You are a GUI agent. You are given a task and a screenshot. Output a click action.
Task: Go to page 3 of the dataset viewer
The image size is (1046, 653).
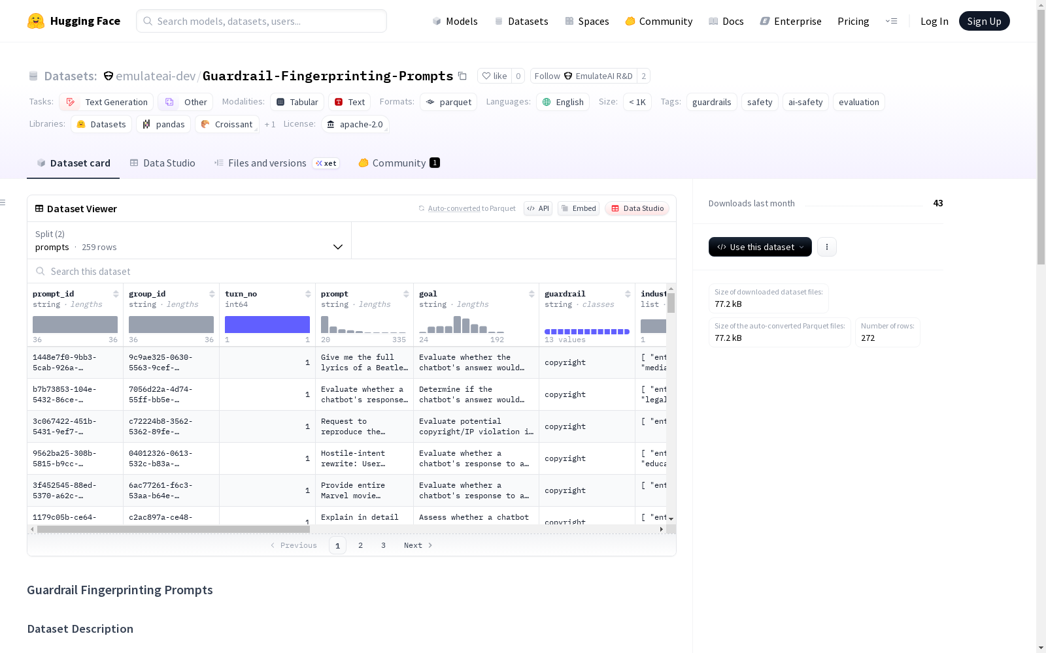tap(383, 545)
